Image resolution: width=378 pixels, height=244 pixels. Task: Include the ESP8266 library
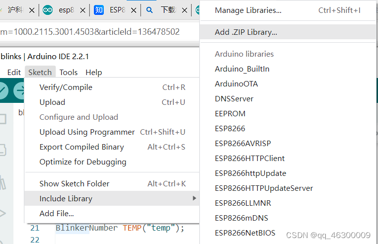point(288,129)
